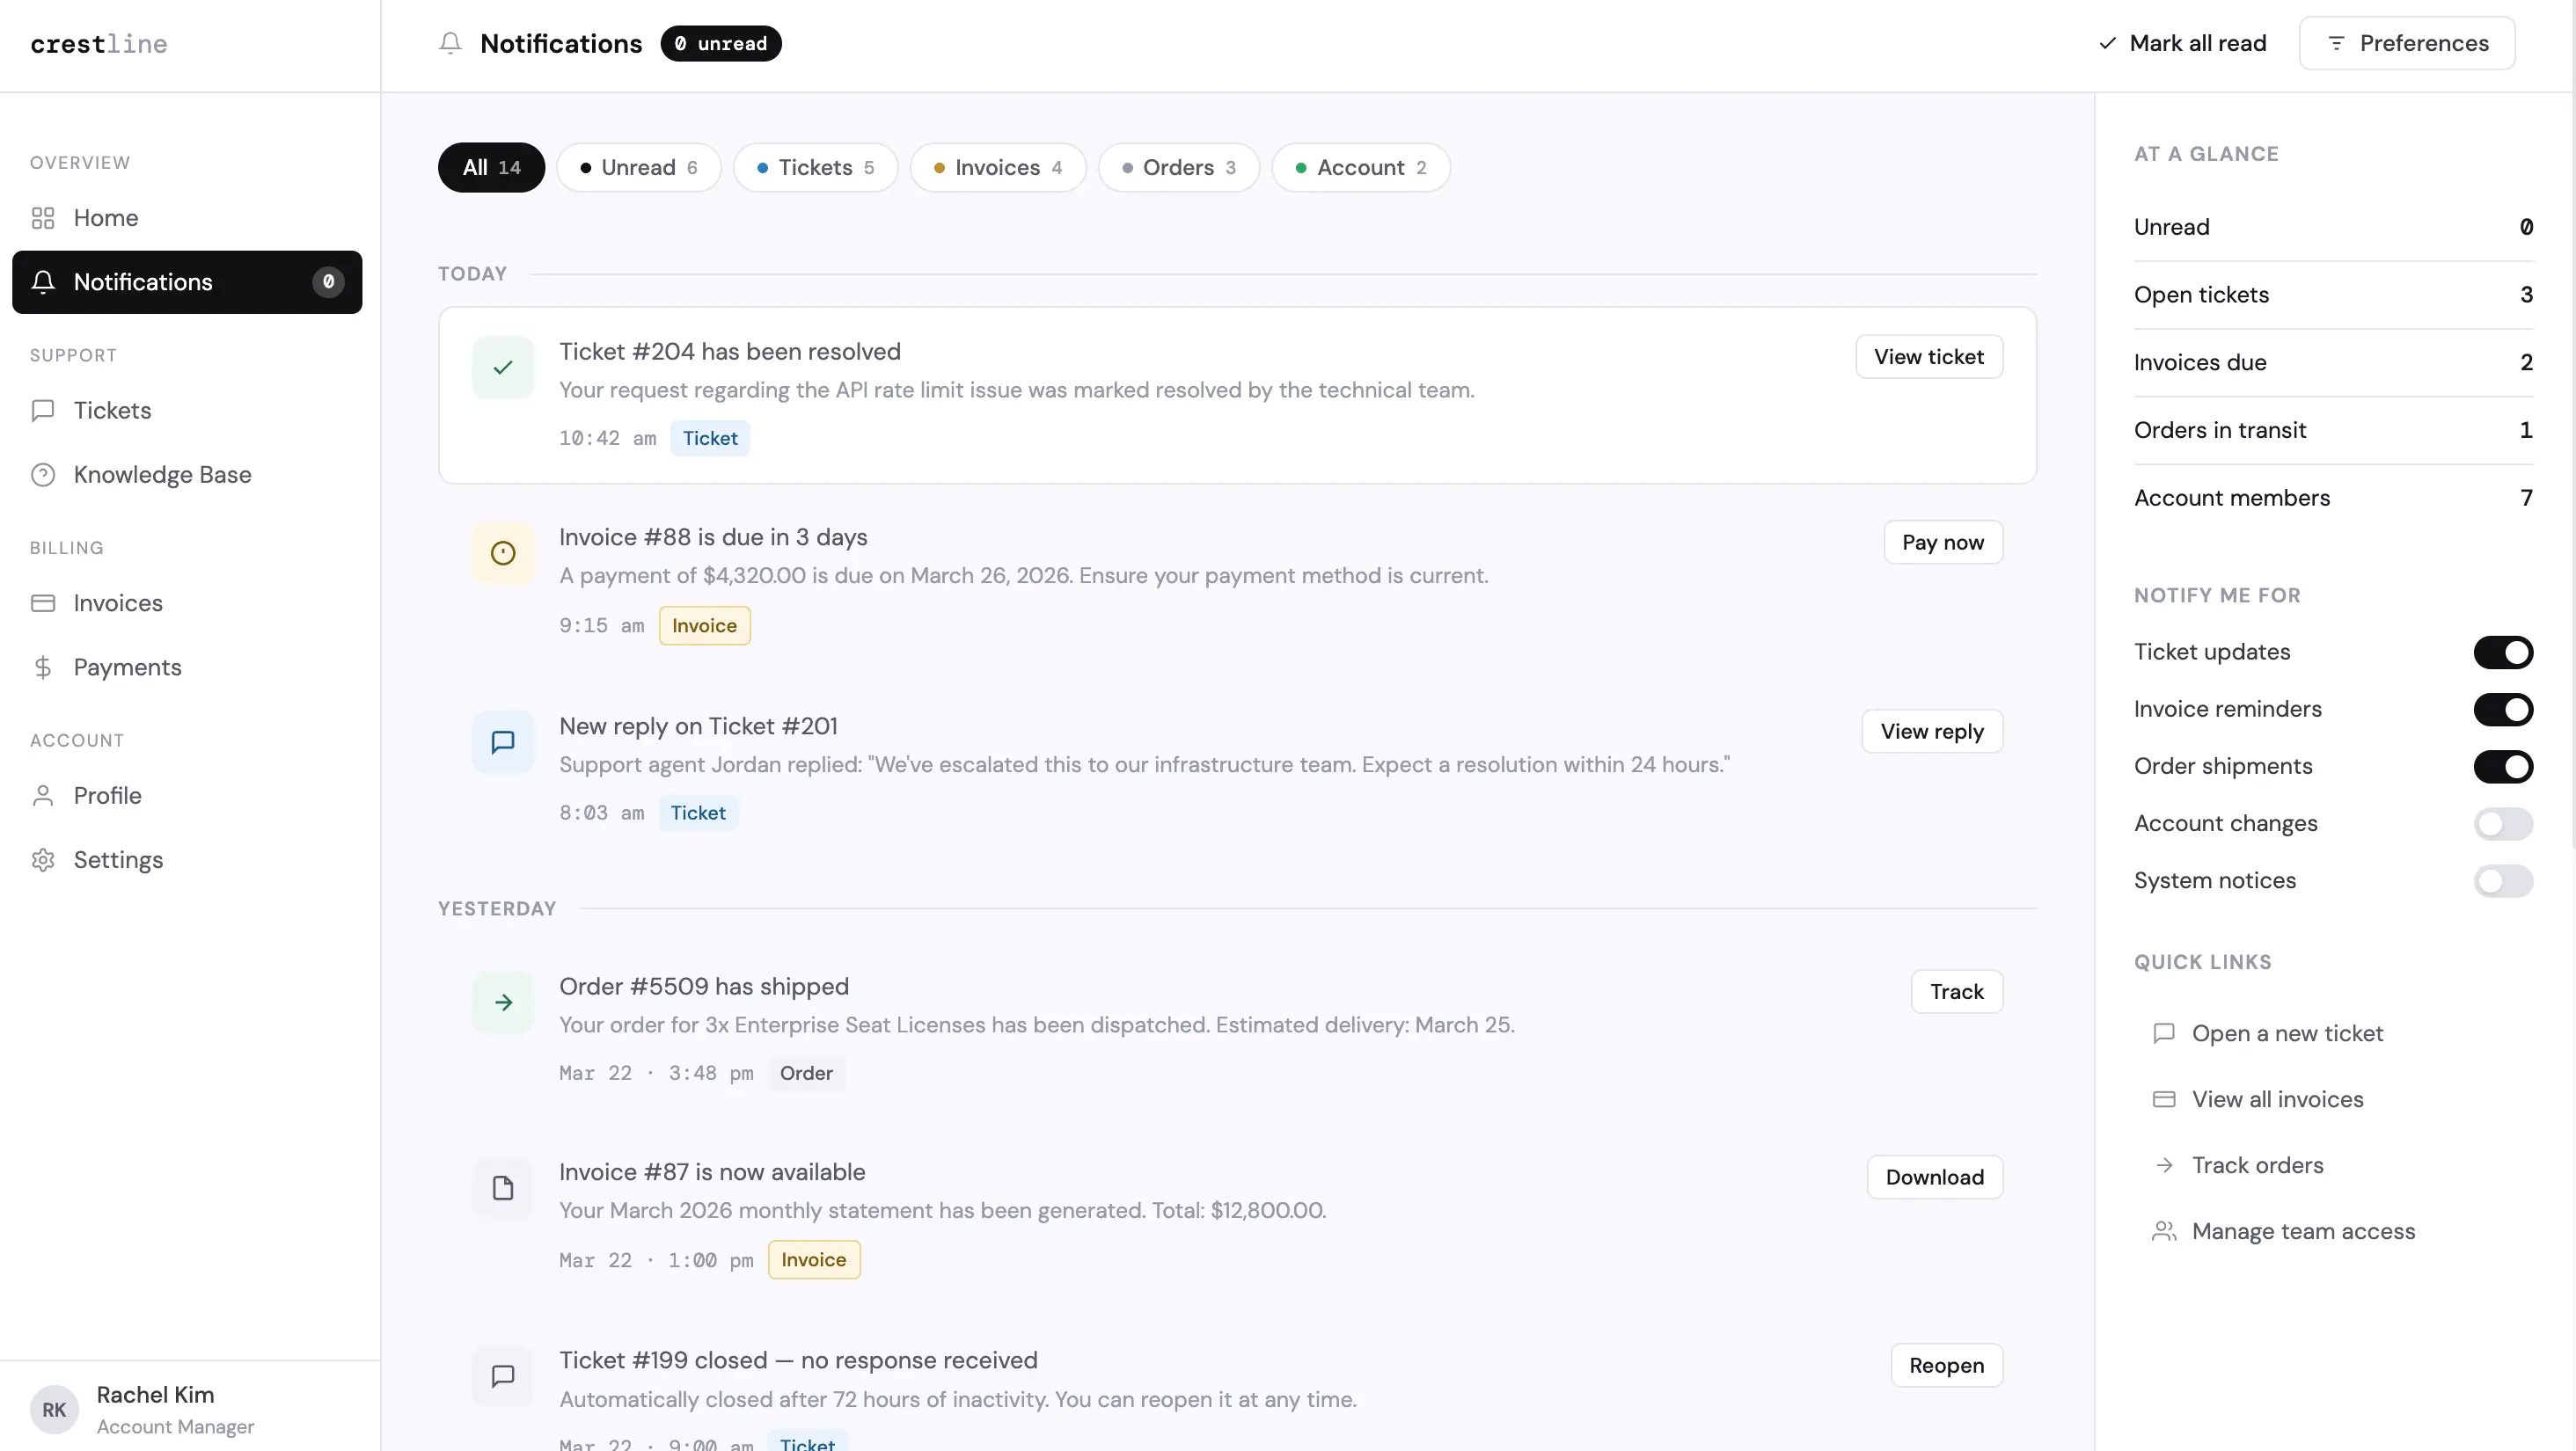
Task: Click the Settings gear icon in sidebar
Action: point(43,859)
